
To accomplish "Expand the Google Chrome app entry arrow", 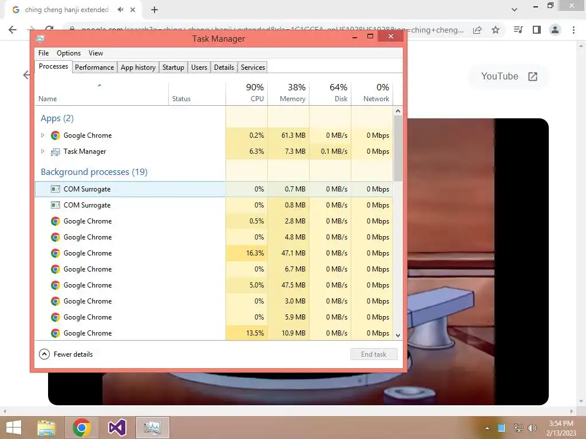I will pos(42,135).
